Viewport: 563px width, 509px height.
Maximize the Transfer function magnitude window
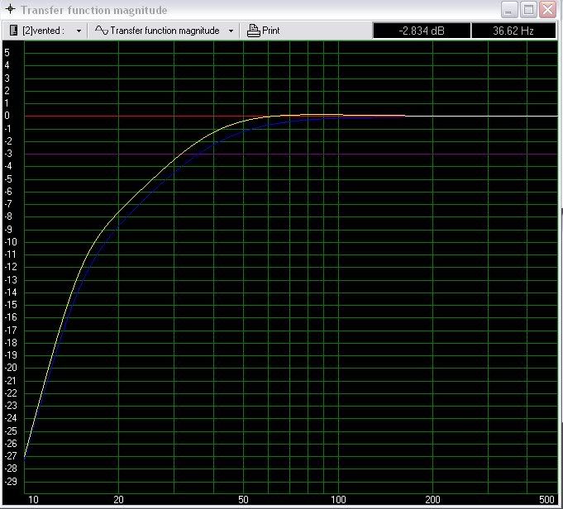pyautogui.click(x=528, y=9)
